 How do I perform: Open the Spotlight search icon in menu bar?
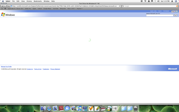point(176,1)
